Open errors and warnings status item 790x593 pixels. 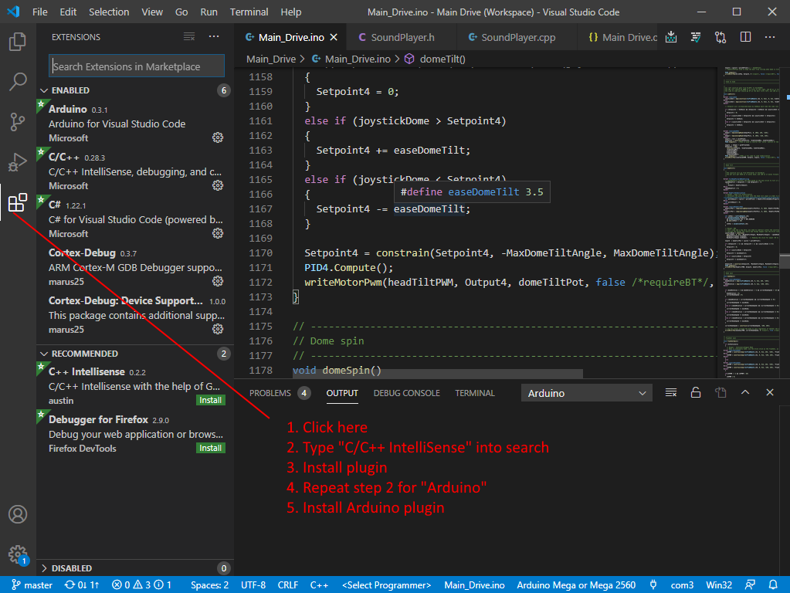tap(141, 585)
